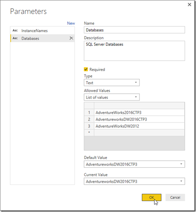Viewport: 196px width, 212px height.
Task: Click ABC text type icon beside Databases
Action: coord(15,38)
